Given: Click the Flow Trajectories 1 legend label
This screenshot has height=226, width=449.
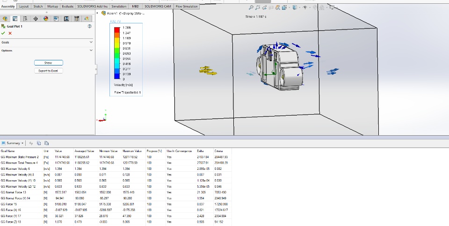Looking at the screenshot, I should click(x=127, y=93).
